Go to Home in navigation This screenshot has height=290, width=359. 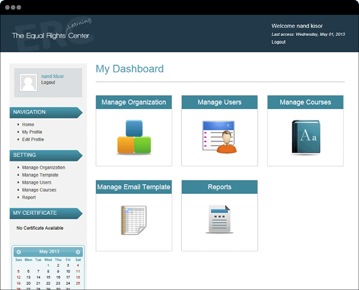(28, 125)
